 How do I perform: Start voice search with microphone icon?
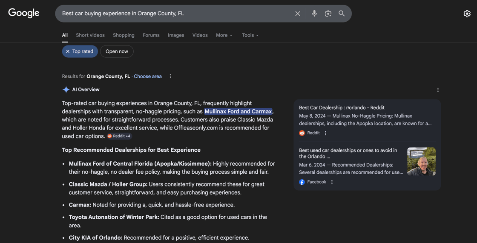(314, 14)
